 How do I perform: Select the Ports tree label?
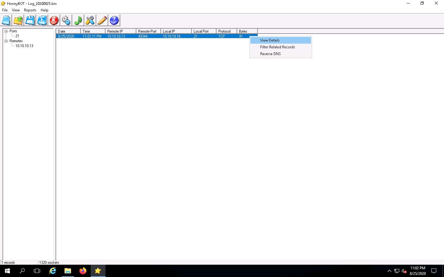tap(13, 31)
